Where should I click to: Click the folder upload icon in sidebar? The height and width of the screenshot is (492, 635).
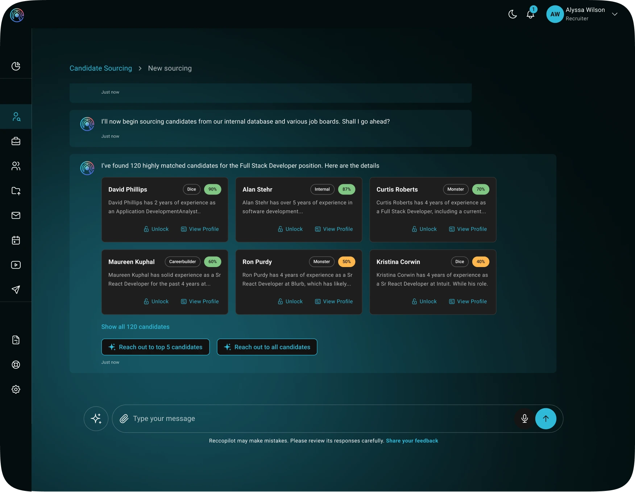(16, 191)
